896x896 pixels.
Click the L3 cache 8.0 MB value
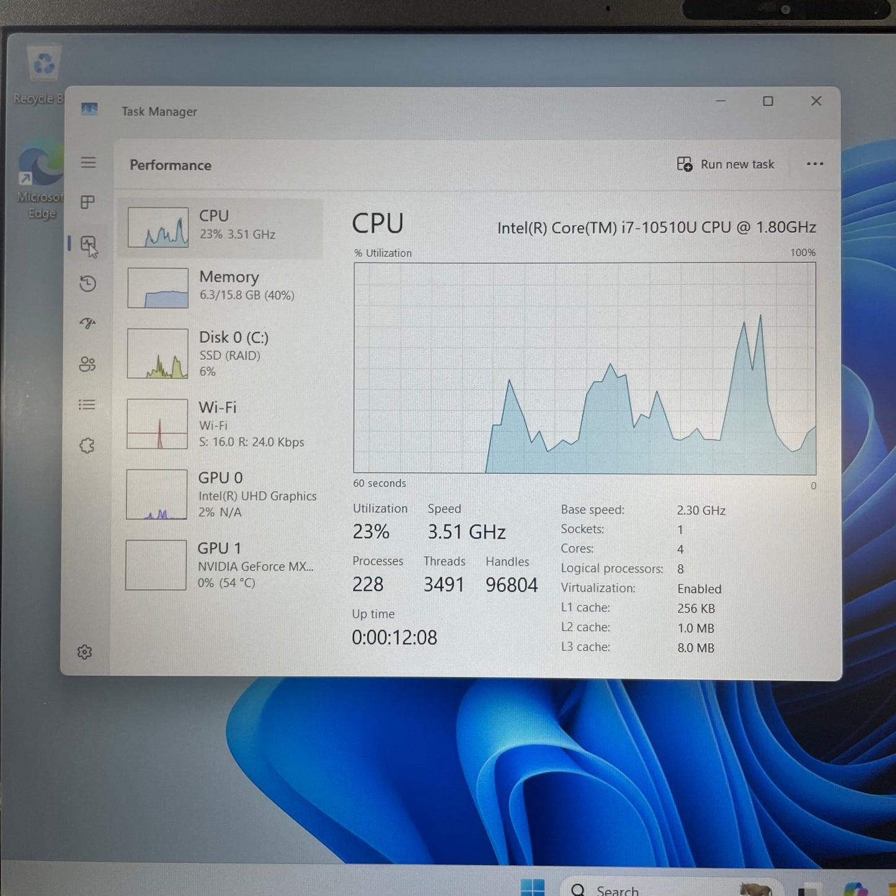[x=696, y=648]
